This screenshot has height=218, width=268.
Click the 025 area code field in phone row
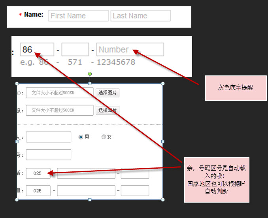coord(38,173)
